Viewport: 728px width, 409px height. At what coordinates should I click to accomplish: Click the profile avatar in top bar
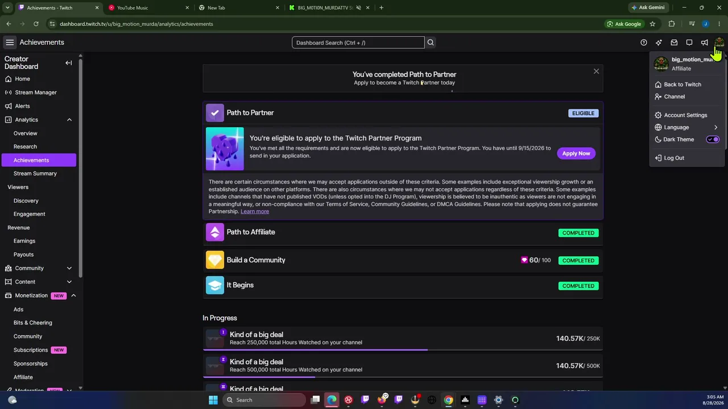[719, 43]
